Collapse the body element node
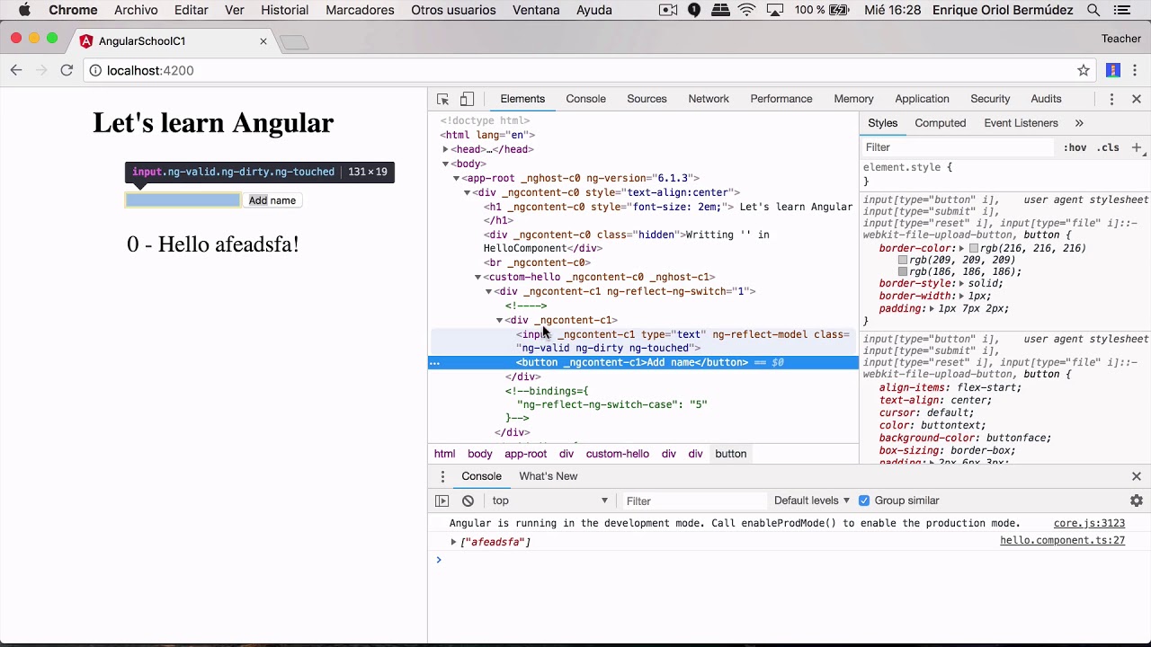The image size is (1151, 647). (x=445, y=164)
